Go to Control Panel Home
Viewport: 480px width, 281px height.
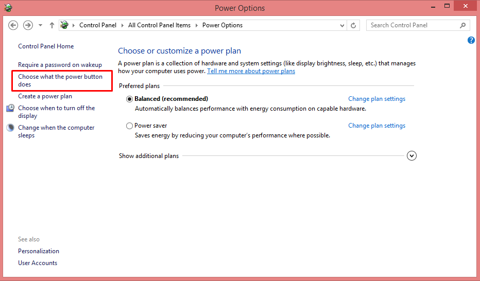46,46
